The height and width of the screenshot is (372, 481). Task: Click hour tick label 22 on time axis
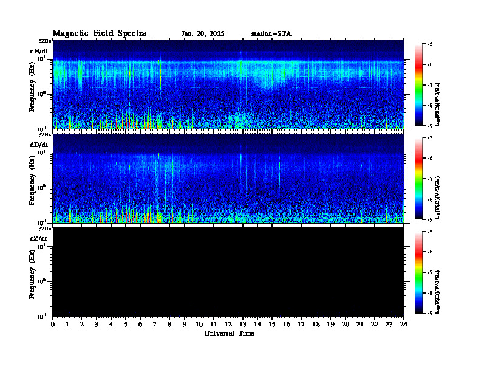click(375, 324)
